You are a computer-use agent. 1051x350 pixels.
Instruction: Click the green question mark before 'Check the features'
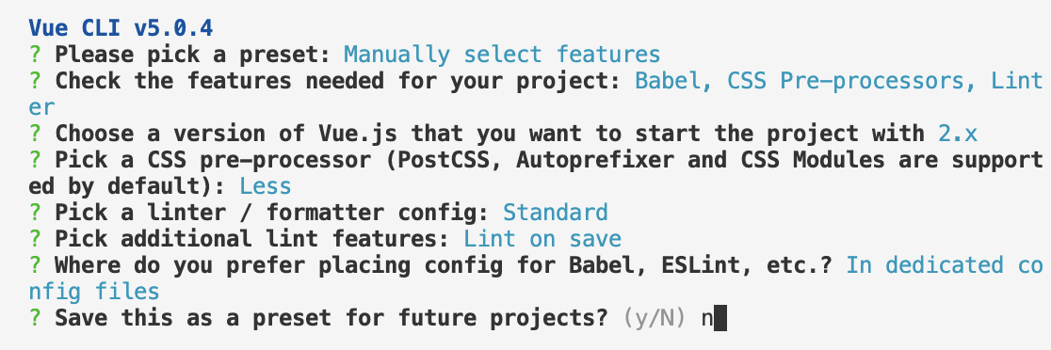[35, 81]
